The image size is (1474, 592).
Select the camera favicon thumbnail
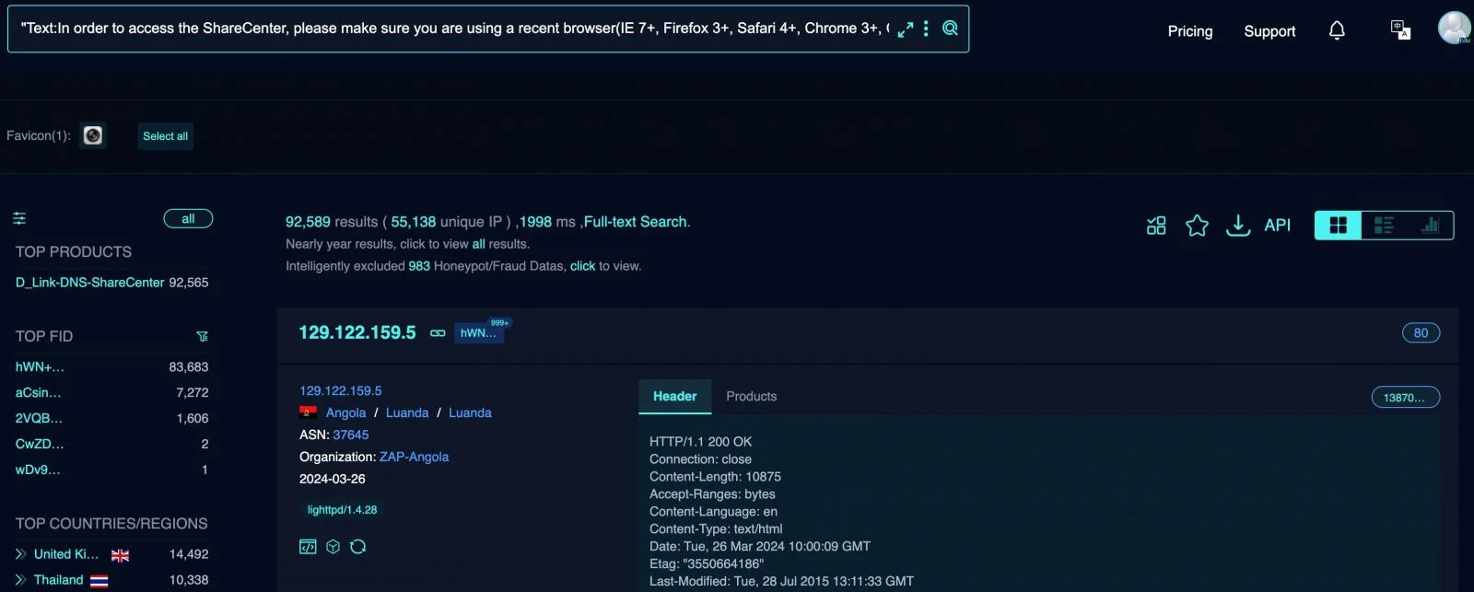93,135
